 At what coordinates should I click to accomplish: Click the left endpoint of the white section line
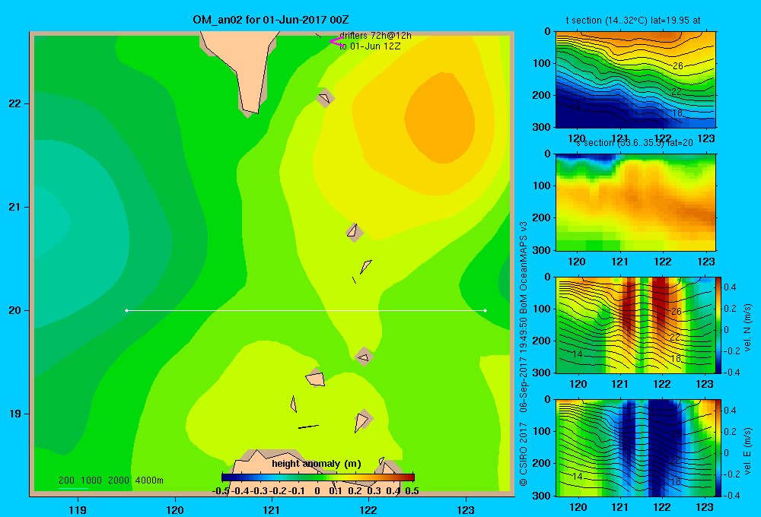(x=126, y=310)
